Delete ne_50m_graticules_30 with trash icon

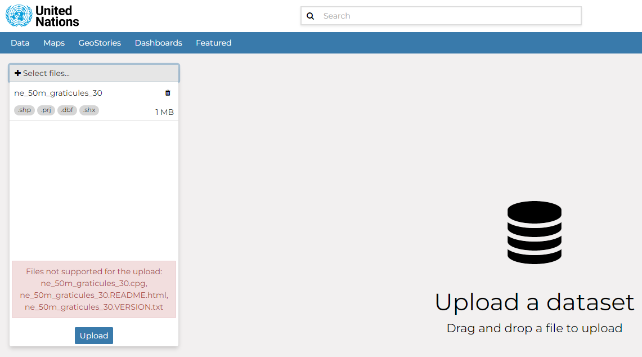[168, 93]
